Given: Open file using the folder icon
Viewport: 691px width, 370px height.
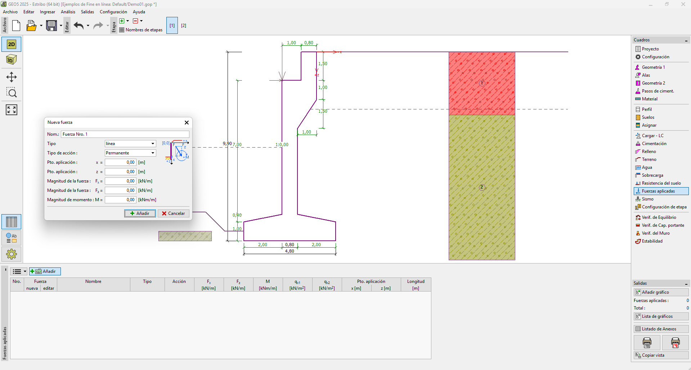Looking at the screenshot, I should (31, 26).
